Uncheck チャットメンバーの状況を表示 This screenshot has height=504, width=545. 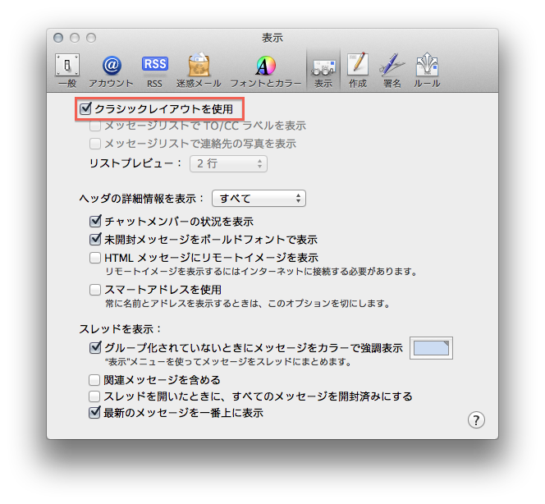tap(95, 221)
